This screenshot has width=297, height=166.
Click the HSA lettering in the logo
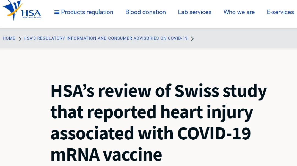(x=31, y=13)
